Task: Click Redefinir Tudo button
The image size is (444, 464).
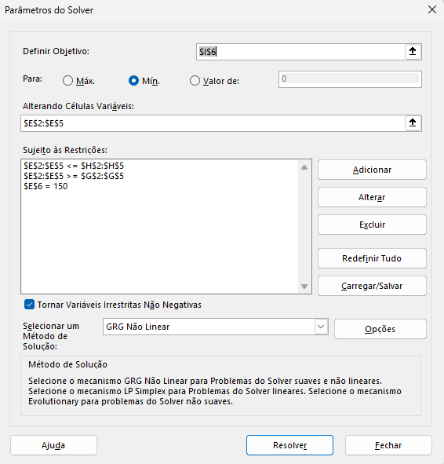Action: 372,258
